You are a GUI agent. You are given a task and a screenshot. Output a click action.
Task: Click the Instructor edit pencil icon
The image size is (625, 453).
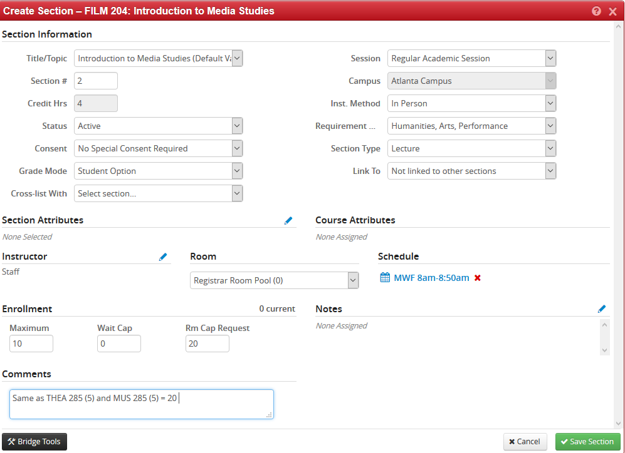163,257
